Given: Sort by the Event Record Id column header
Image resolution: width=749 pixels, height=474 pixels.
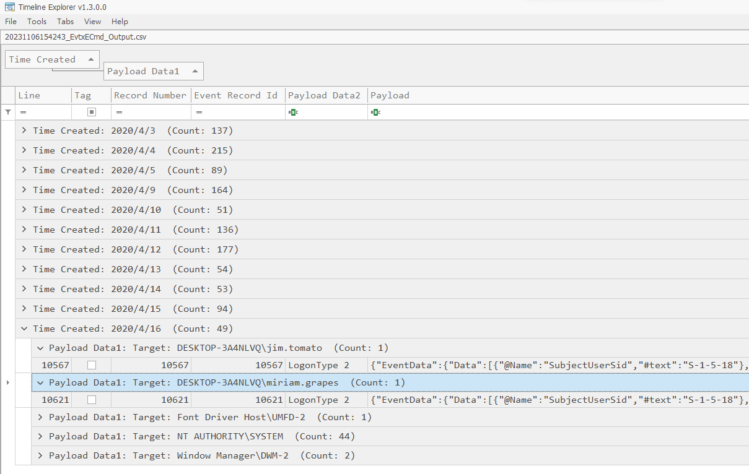Looking at the screenshot, I should click(239, 95).
